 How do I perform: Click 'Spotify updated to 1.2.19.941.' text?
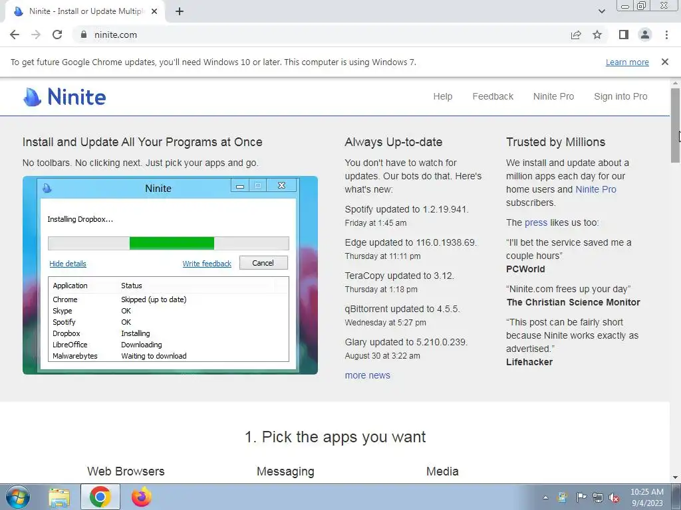[406, 209]
